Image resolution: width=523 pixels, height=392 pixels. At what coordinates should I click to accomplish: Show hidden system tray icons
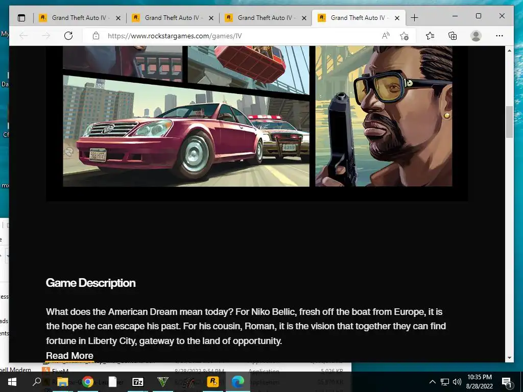tap(432, 382)
